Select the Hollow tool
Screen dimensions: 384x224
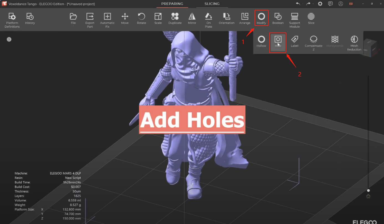261,42
